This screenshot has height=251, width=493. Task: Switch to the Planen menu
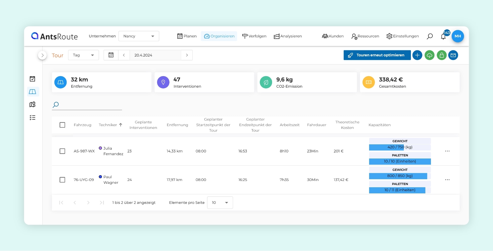[x=187, y=36]
